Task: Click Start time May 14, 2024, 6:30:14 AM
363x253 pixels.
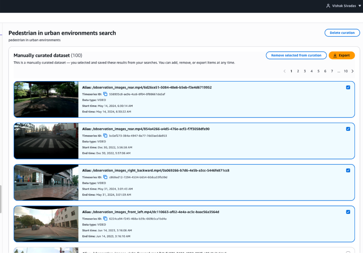Action: (108, 106)
